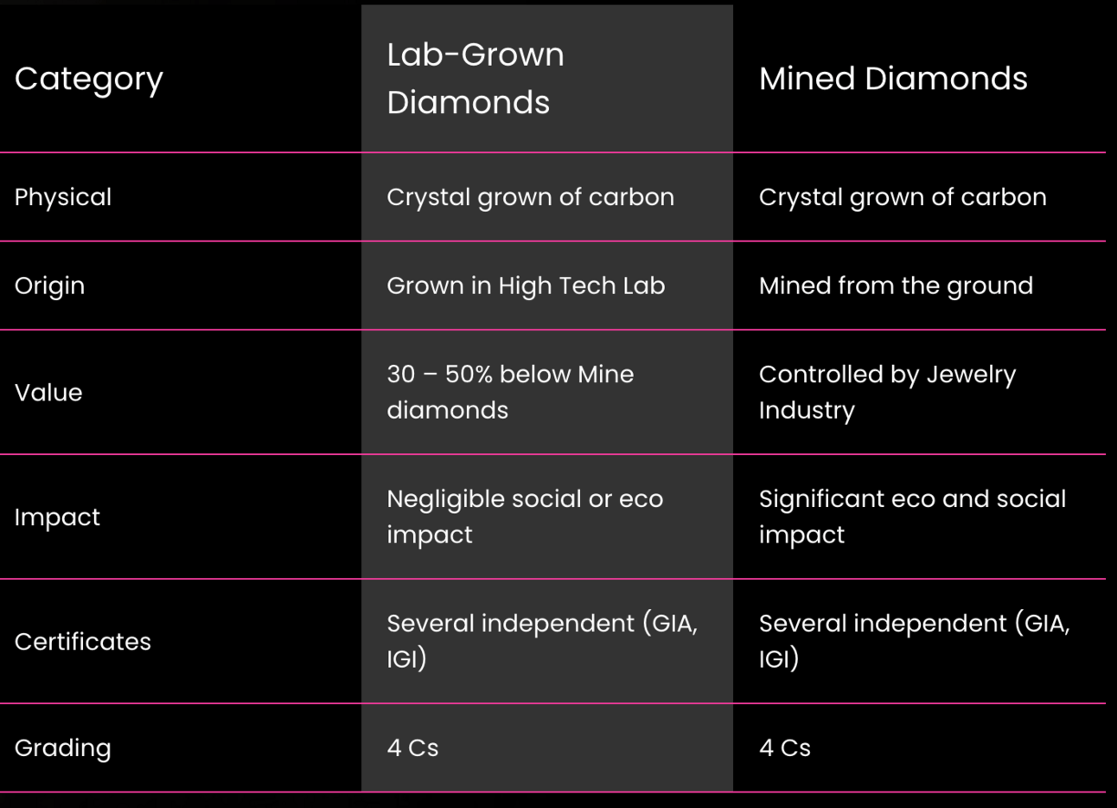The image size is (1117, 808).
Task: Click the Impact row label
Action: coord(57,517)
